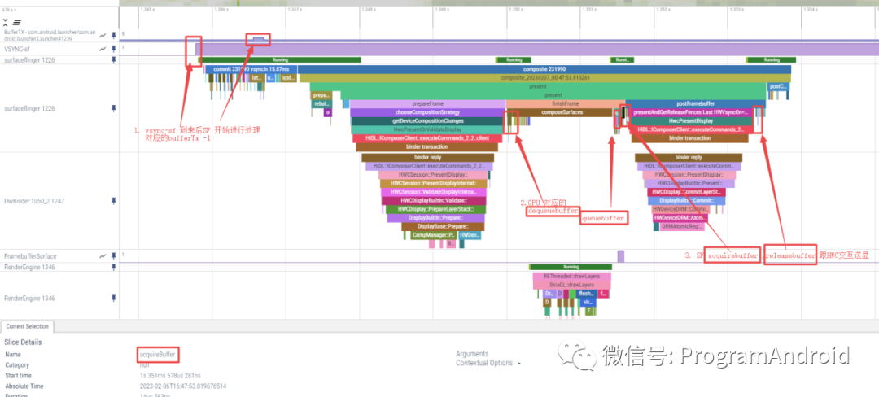The width and height of the screenshot is (879, 397).
Task: Select the REThreaded::drawLayers slice
Action: coord(571,276)
